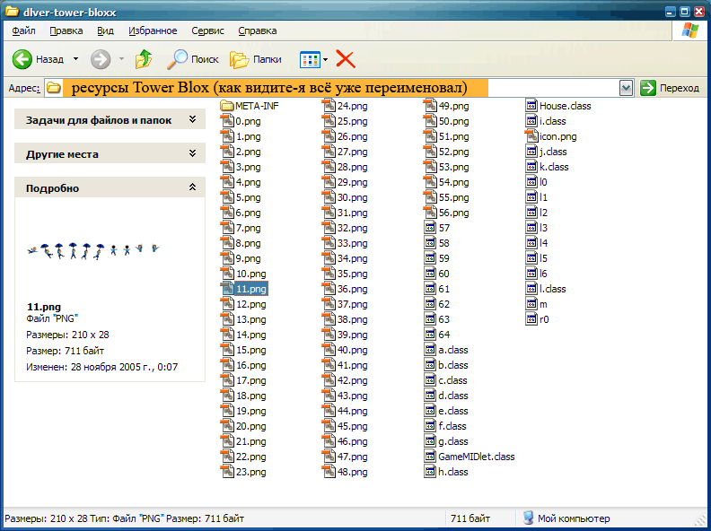
Task: Select the file named 56.png
Action: (454, 213)
